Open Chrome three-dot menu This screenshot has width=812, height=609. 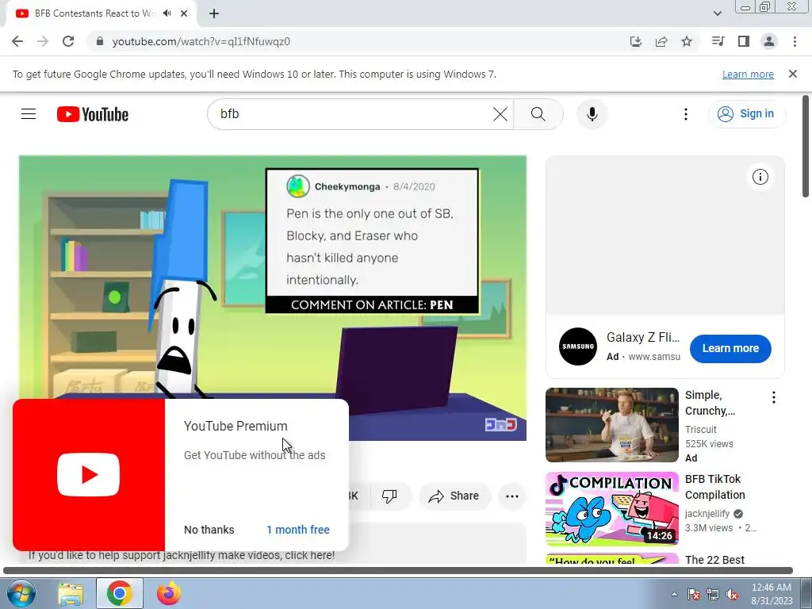point(795,41)
